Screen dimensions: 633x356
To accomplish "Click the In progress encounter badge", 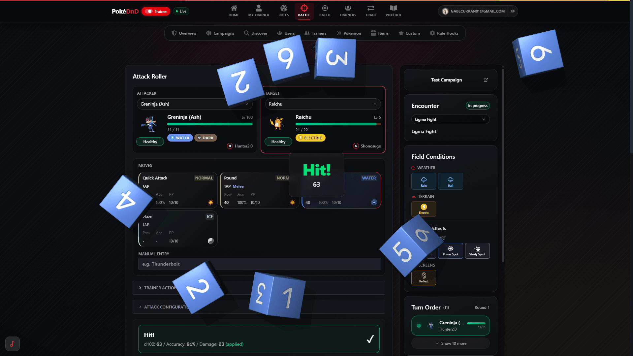I will pyautogui.click(x=477, y=106).
